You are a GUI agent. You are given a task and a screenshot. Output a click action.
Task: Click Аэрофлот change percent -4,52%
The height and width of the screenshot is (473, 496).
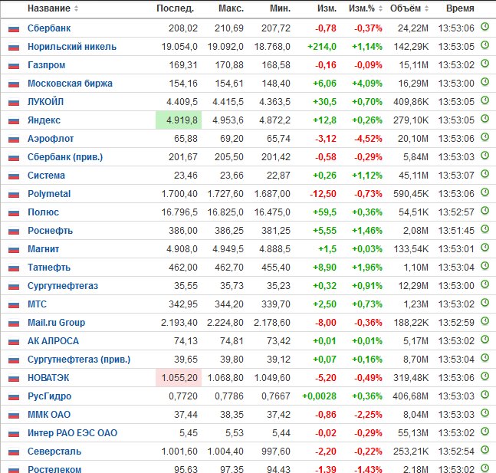click(368, 139)
